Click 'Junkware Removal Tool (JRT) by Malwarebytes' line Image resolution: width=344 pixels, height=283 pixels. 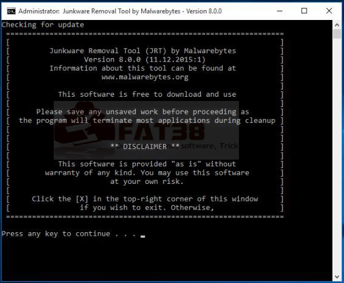tap(143, 51)
